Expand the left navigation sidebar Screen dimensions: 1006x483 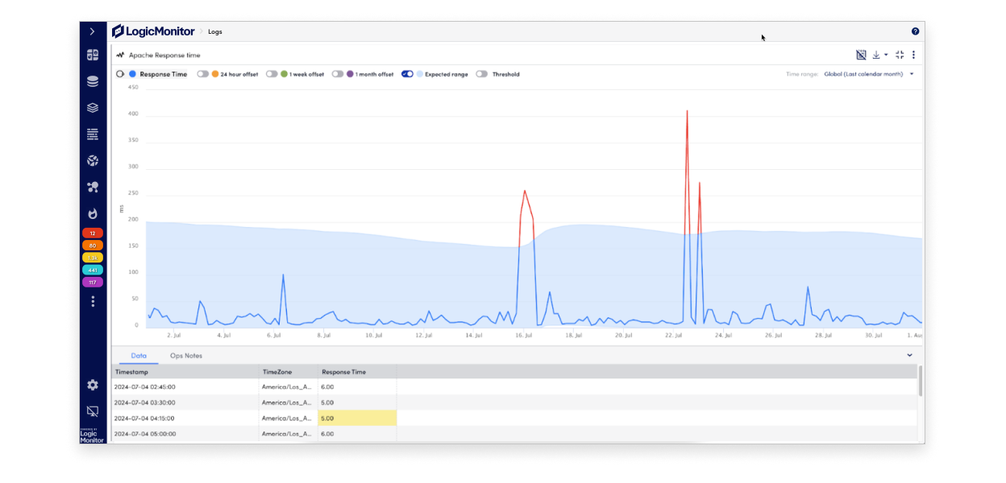click(x=93, y=31)
